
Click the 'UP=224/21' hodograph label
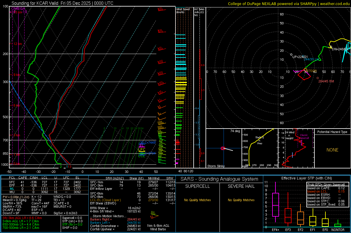(300, 57)
